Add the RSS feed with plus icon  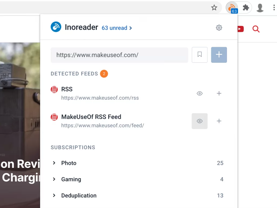[x=219, y=93]
